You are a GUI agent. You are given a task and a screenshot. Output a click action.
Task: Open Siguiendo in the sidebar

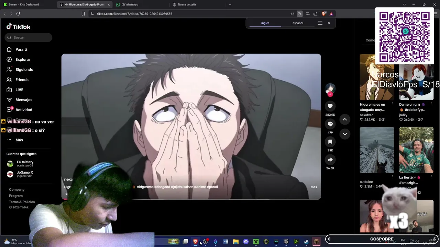click(24, 70)
